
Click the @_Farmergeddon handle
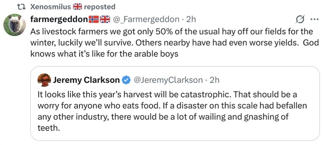146,19
